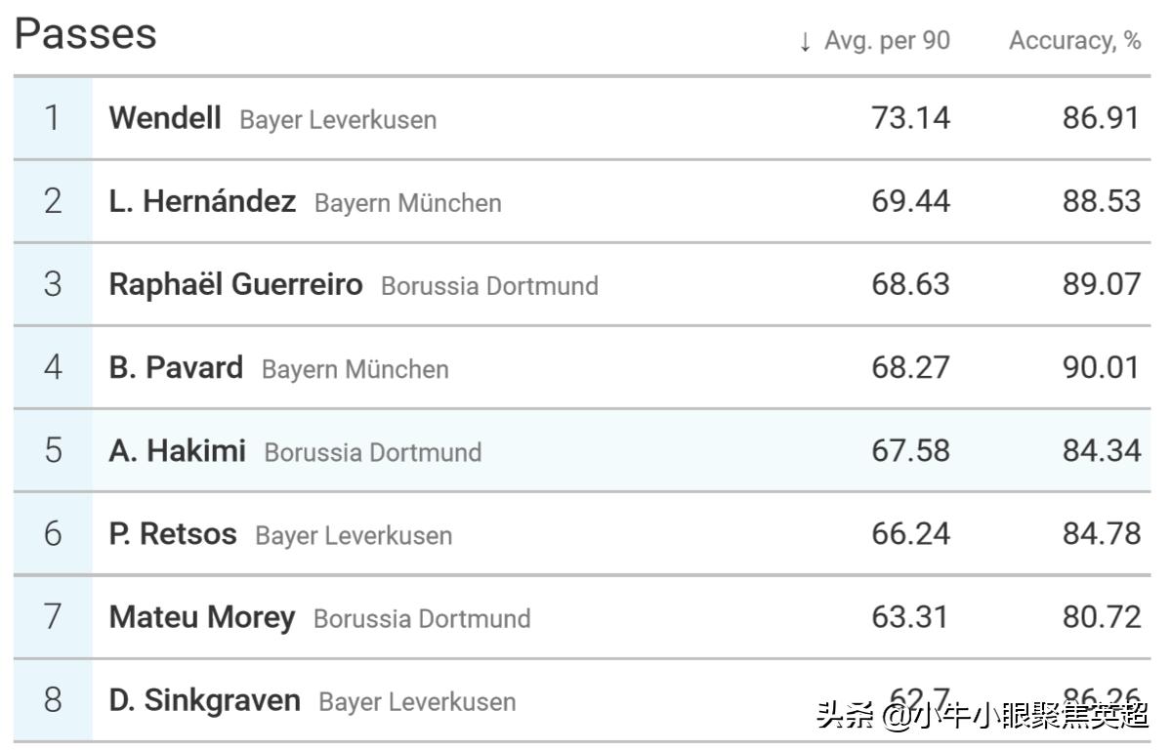Click rank number 1 cell

tap(53, 118)
